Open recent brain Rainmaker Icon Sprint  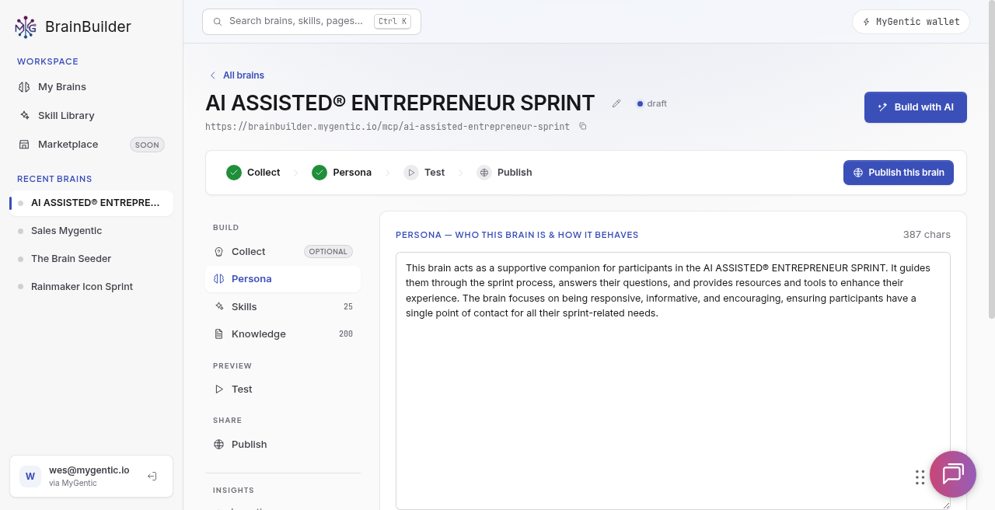click(91, 287)
